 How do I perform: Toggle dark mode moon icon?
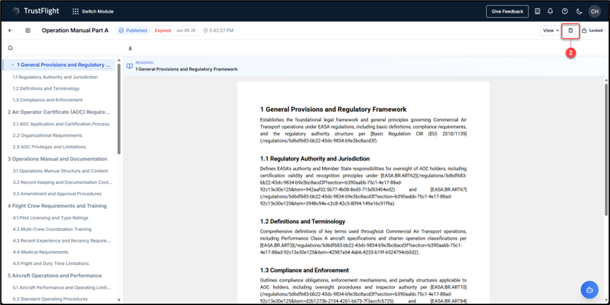click(579, 12)
